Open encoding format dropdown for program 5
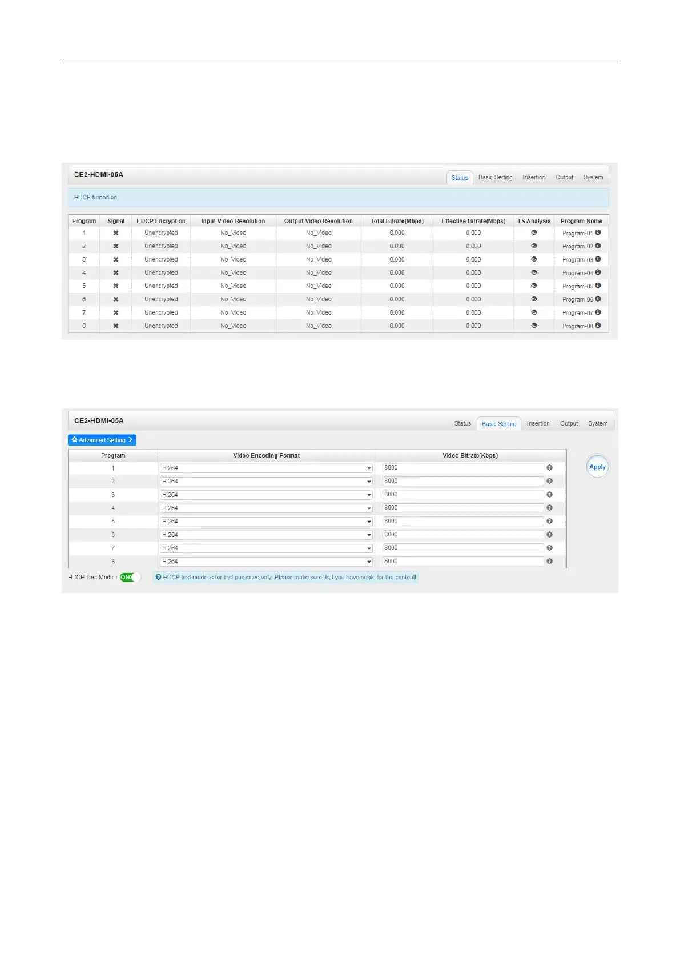The width and height of the screenshot is (680, 962). coord(266,521)
